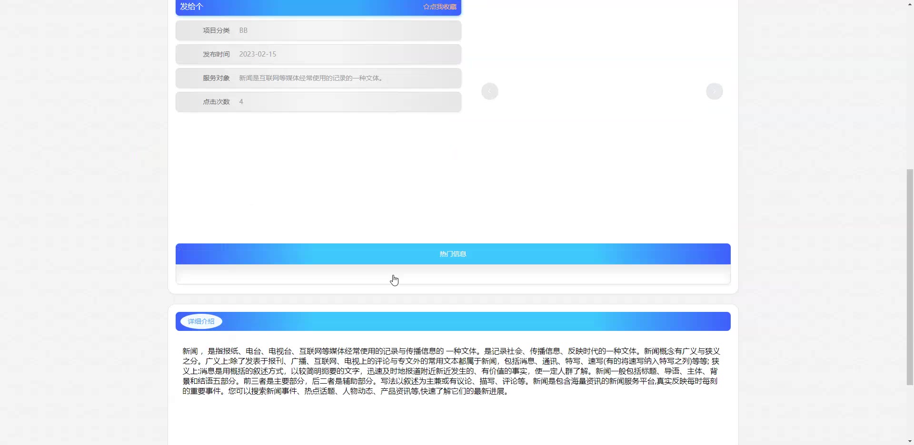Click the 新闻 detailed introduction paragraph
This screenshot has height=445, width=914.
pos(451,371)
